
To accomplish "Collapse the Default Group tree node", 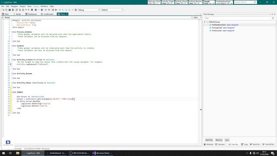I will pyautogui.click(x=205, y=22).
